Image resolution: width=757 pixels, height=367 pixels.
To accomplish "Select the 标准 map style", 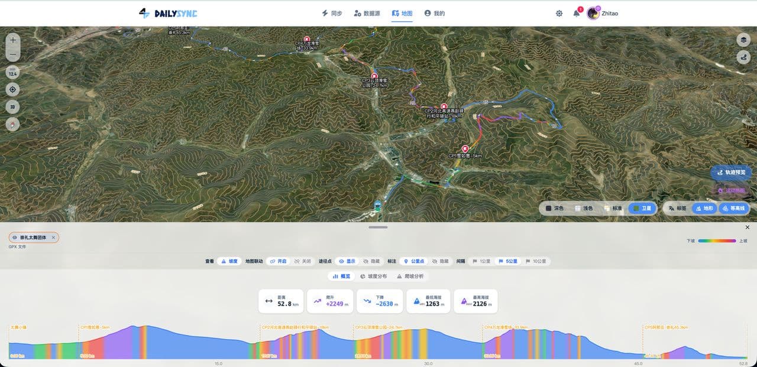I will [x=613, y=209].
